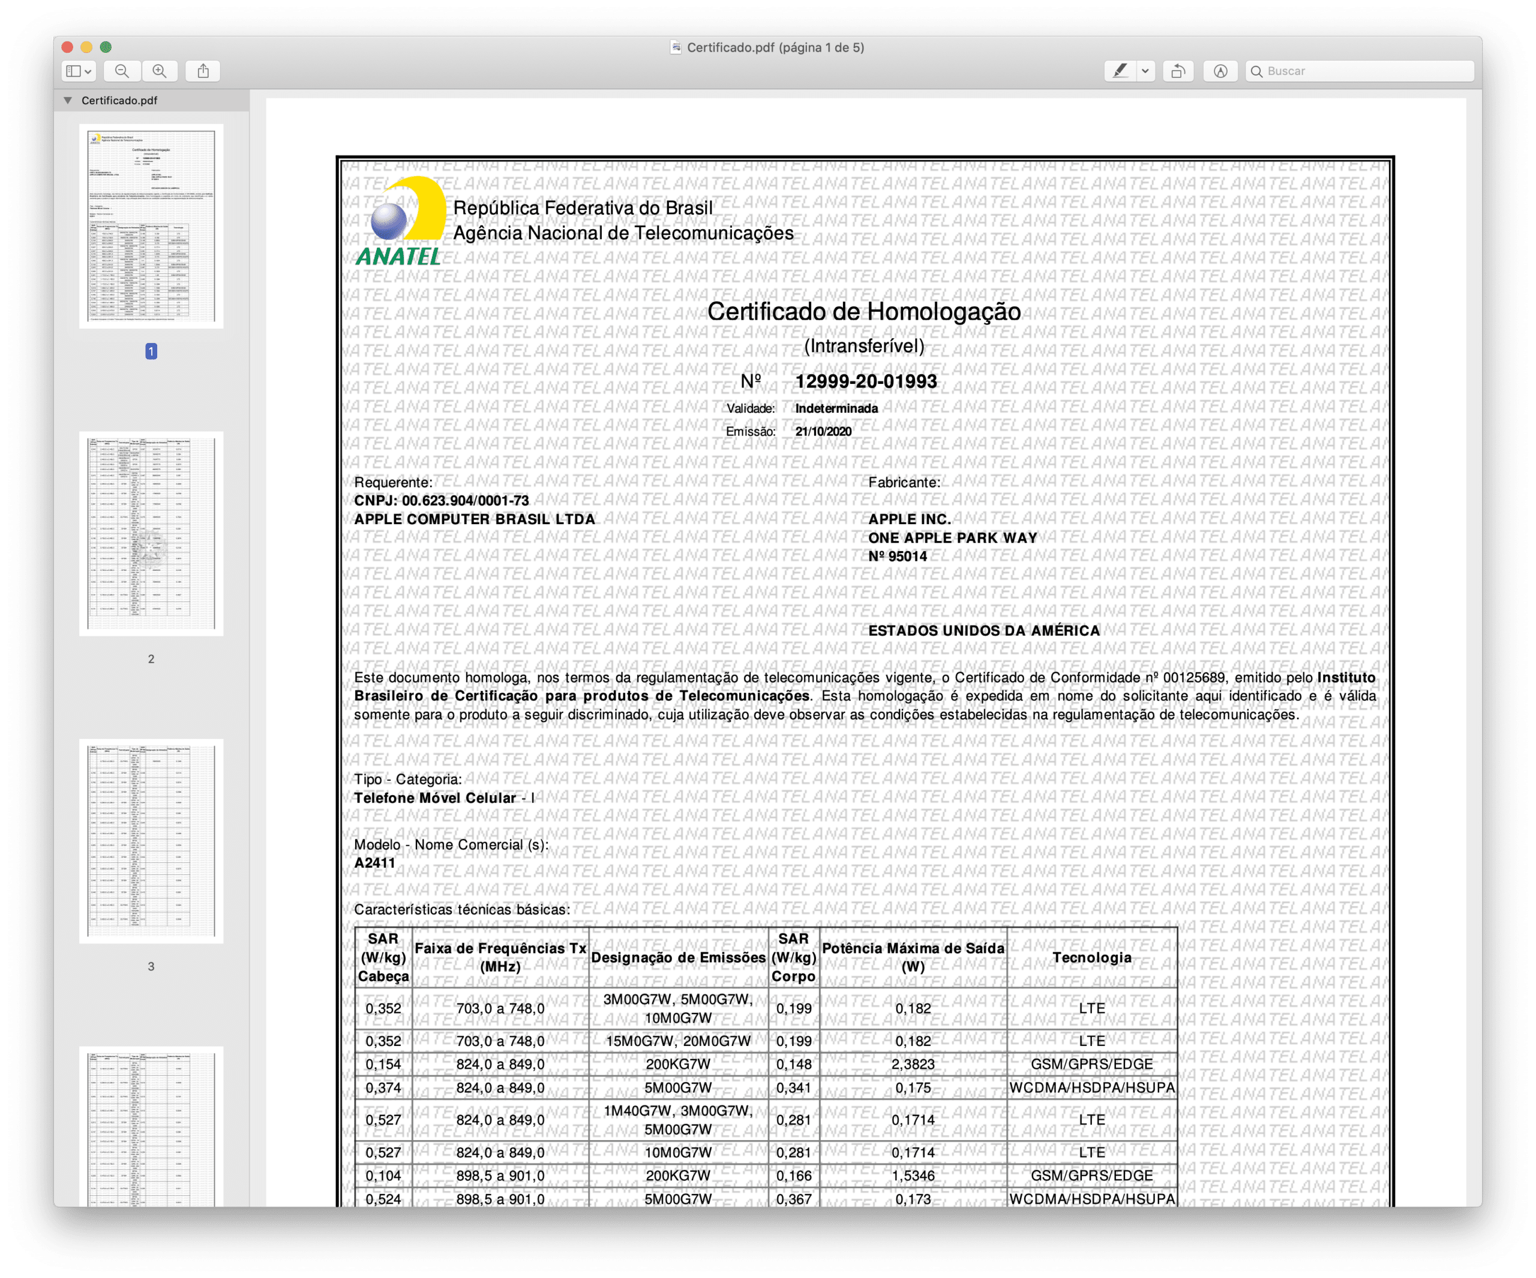Image resolution: width=1536 pixels, height=1278 pixels.
Task: Click the magnifier icon in the search field
Action: pyautogui.click(x=1256, y=71)
